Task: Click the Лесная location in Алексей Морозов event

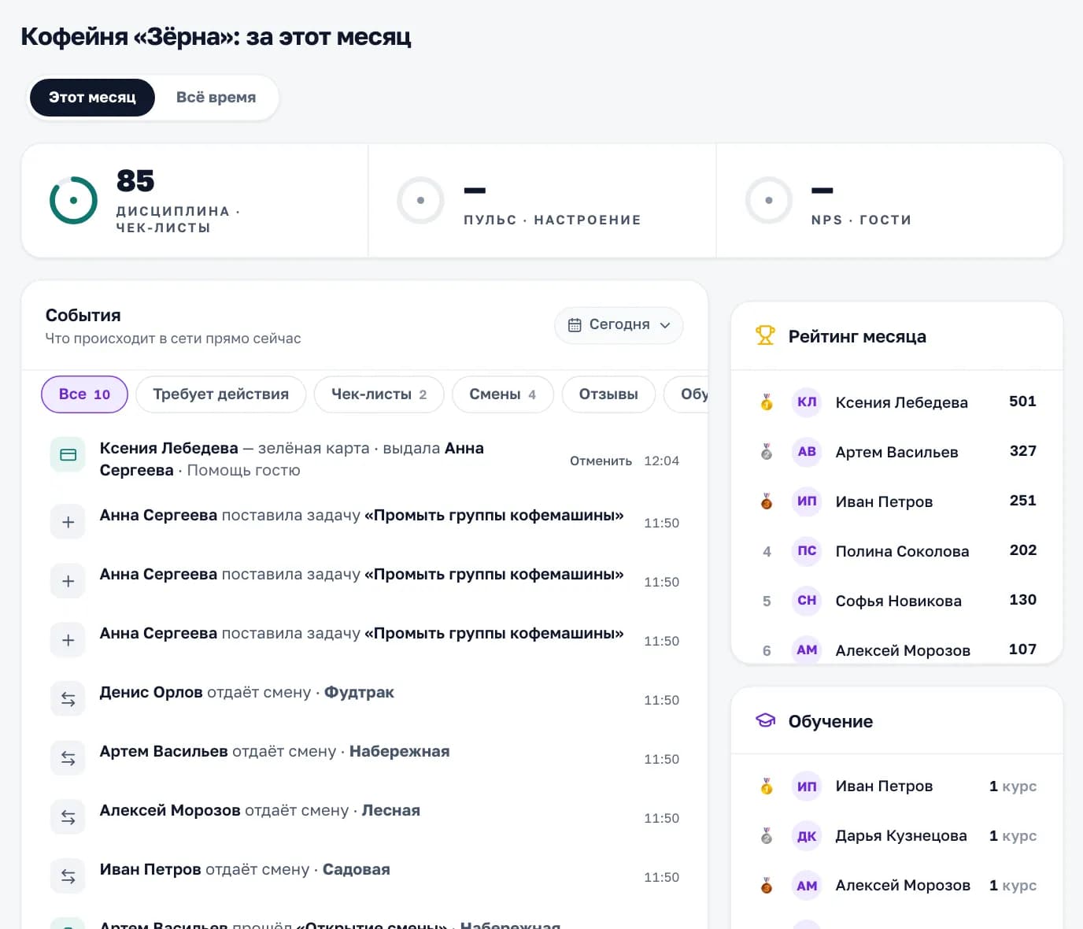Action: click(x=390, y=811)
